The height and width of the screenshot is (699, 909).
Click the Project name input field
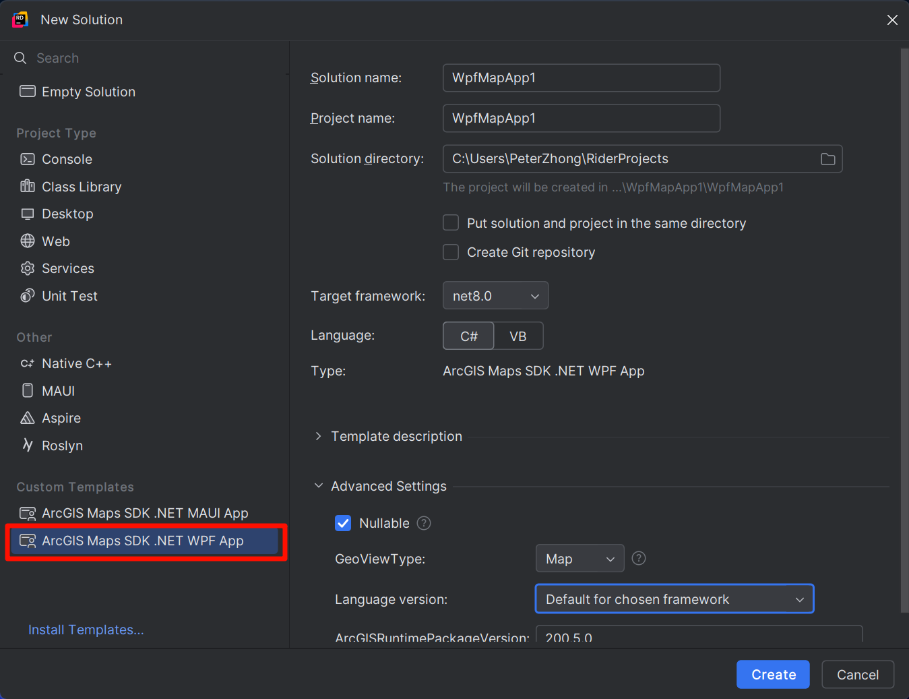(x=582, y=118)
